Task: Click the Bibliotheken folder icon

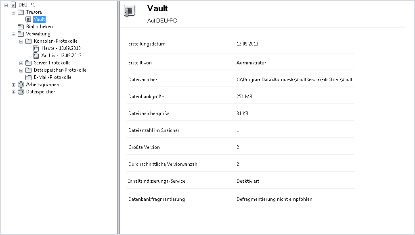Action: click(x=21, y=27)
